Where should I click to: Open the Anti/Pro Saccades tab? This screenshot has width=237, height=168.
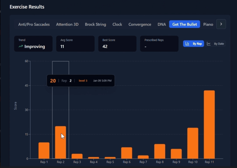[x=34, y=24]
